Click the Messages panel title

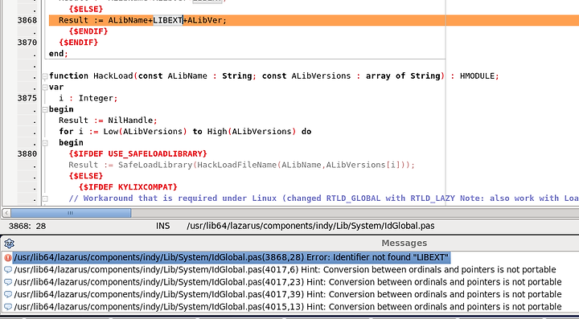click(x=404, y=243)
